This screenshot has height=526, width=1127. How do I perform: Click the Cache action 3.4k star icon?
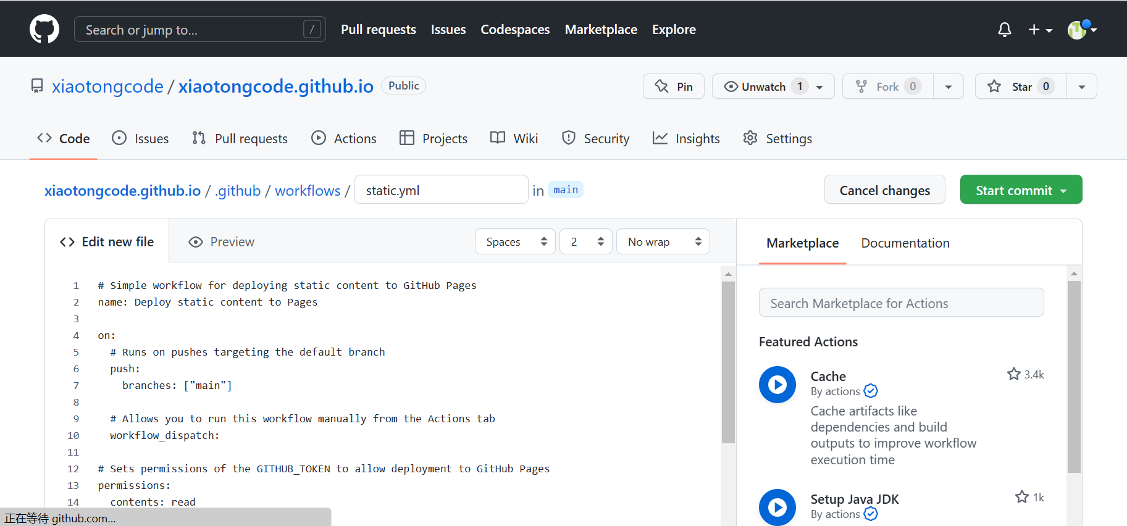[x=1013, y=374]
